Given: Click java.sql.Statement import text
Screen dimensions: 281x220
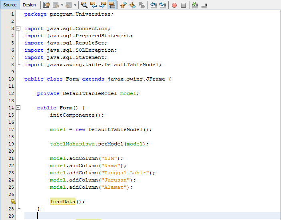Looking at the screenshot, I should coord(76,57).
